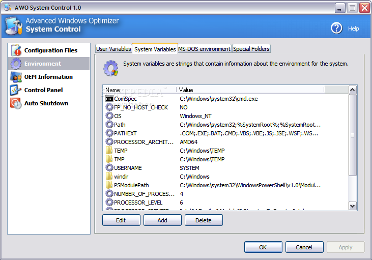Click the SYSTEM value
The image size is (372, 260).
tap(189, 168)
